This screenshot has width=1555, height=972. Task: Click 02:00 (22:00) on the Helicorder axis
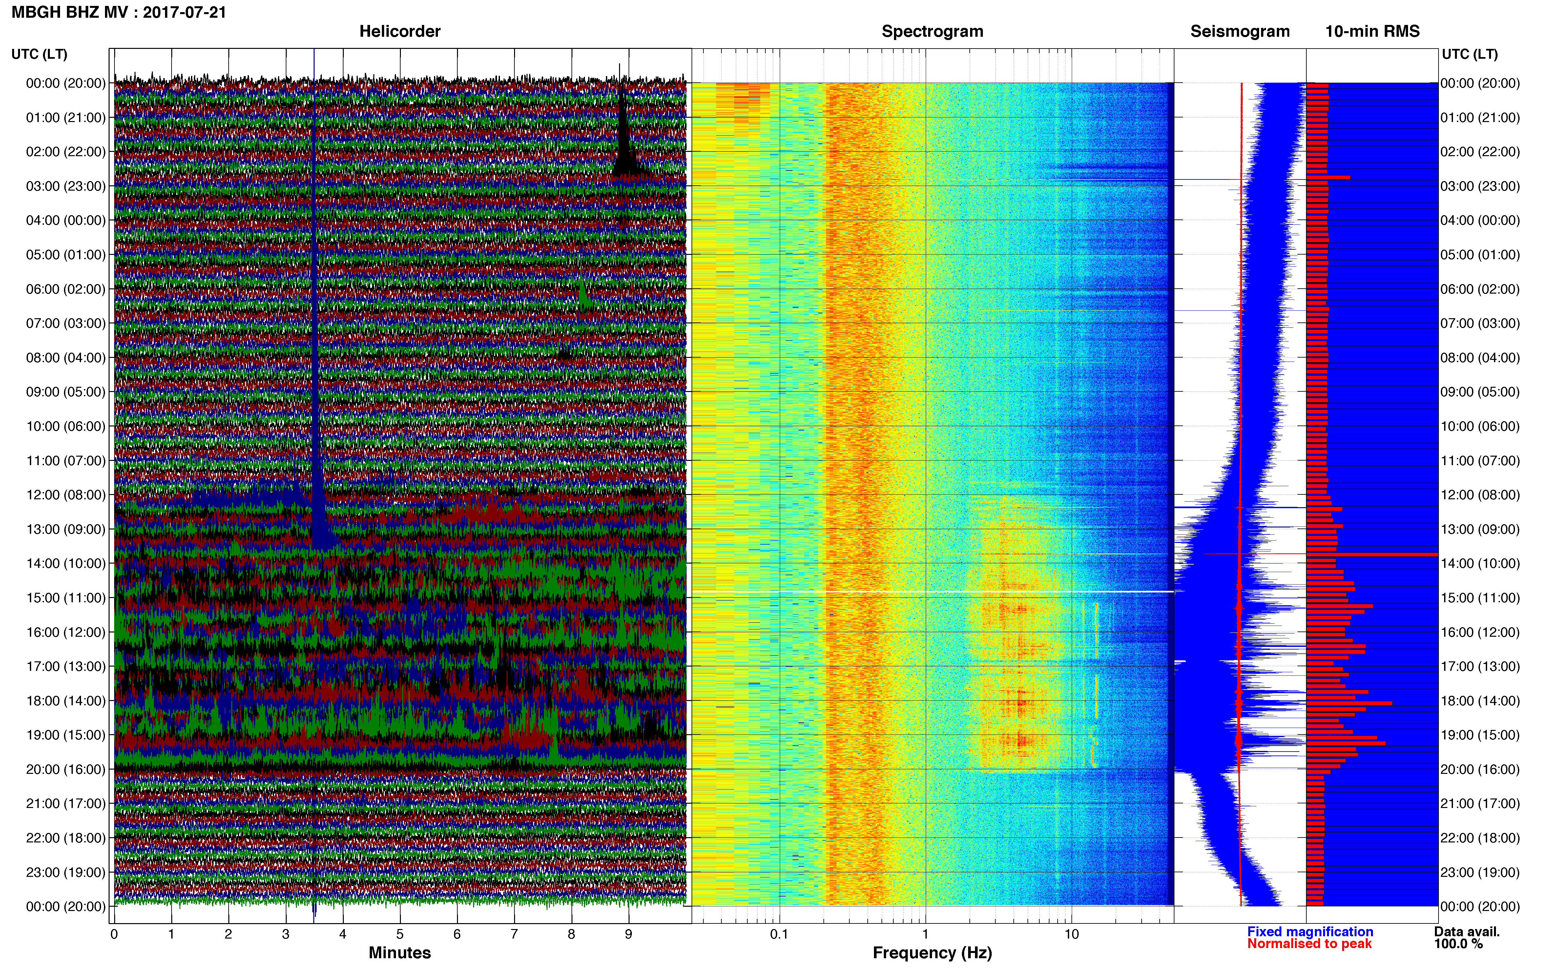pos(66,152)
